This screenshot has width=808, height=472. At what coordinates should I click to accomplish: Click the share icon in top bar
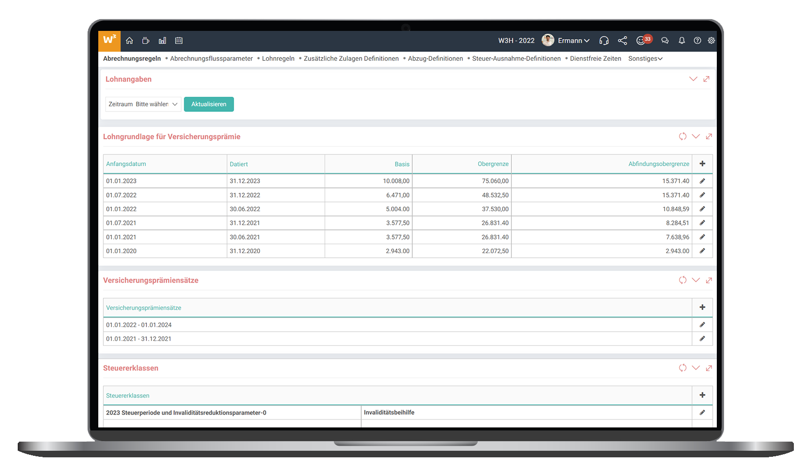623,41
